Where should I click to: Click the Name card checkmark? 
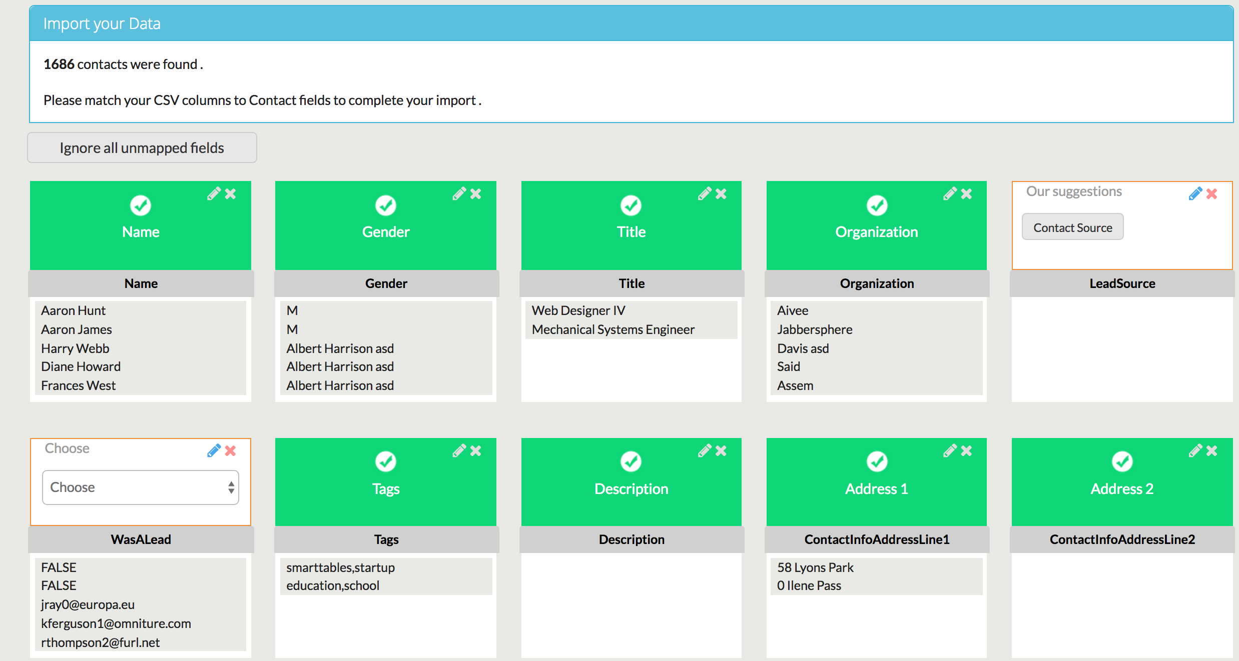pos(141,205)
